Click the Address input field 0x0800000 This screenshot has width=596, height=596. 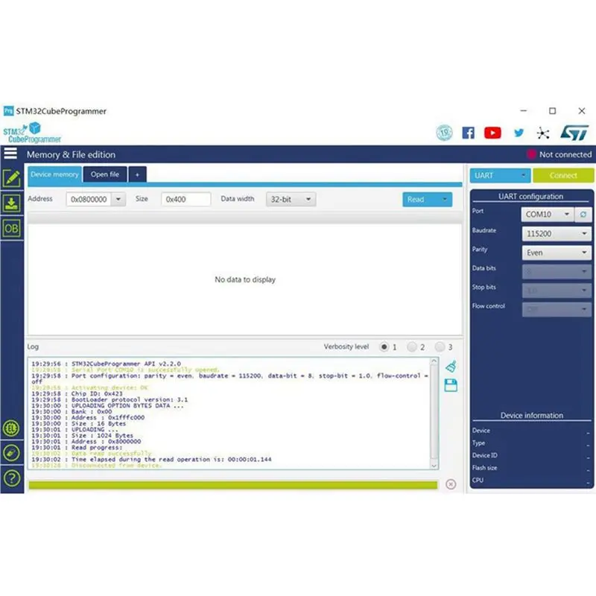point(89,199)
